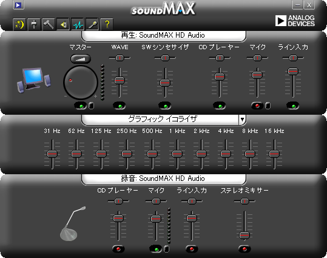Click the SW synthesizer volume fader
The height and width of the screenshot is (258, 327).
pyautogui.click(x=165, y=83)
